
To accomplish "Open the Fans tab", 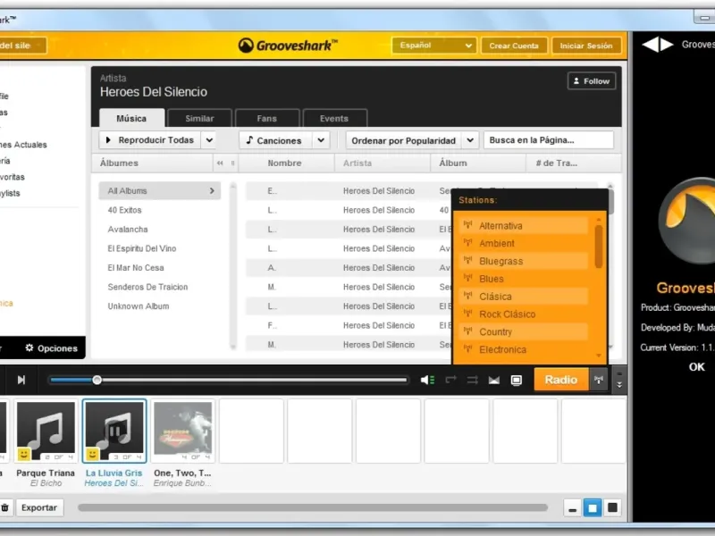I will point(266,118).
